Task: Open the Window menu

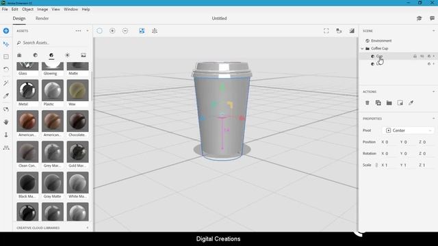Action: (x=70, y=9)
